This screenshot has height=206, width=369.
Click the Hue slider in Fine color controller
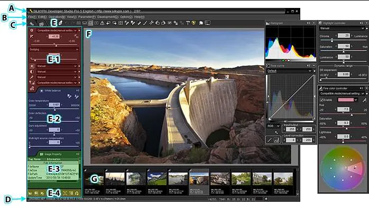[x=343, y=114]
